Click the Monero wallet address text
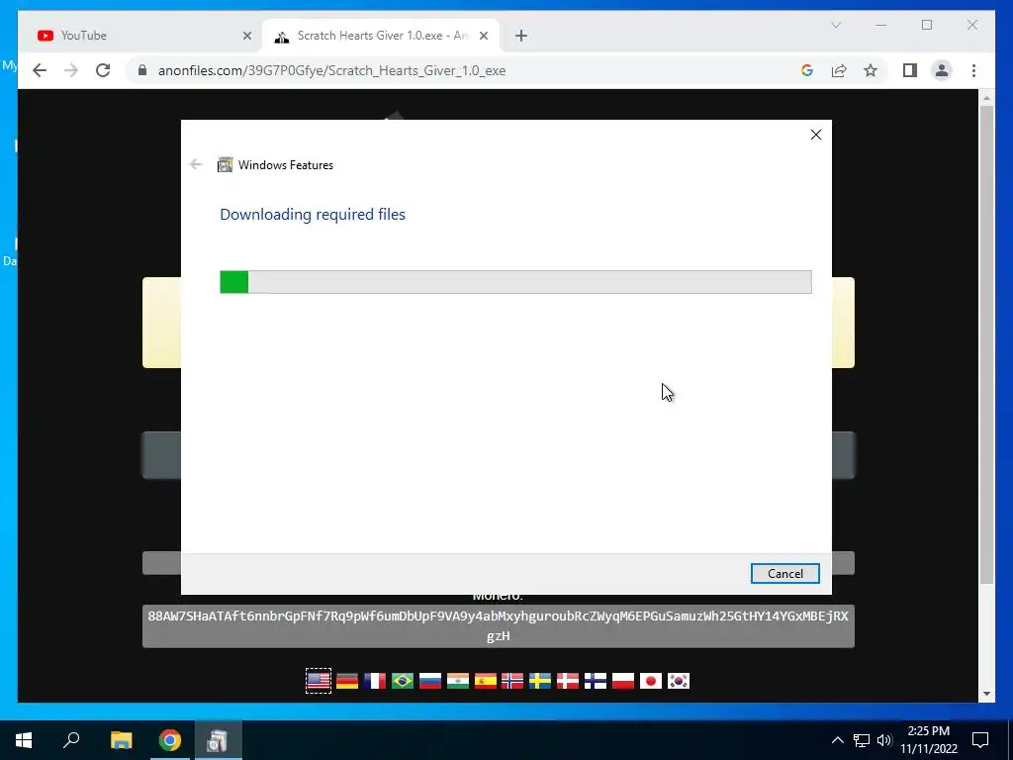The image size is (1013, 760). [x=499, y=625]
